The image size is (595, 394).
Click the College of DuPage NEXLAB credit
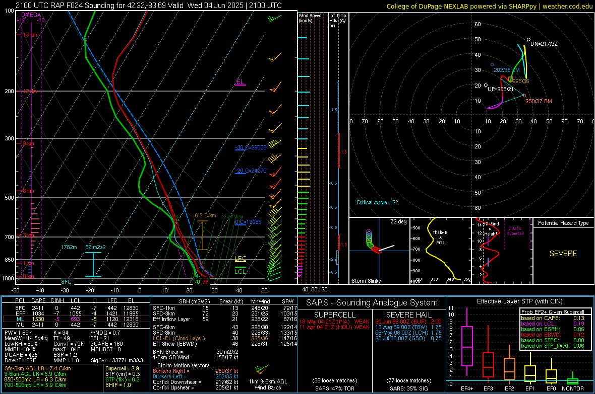[489, 6]
